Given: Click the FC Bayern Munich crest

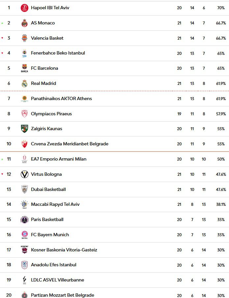Looking at the screenshot, I should pos(24,235).
